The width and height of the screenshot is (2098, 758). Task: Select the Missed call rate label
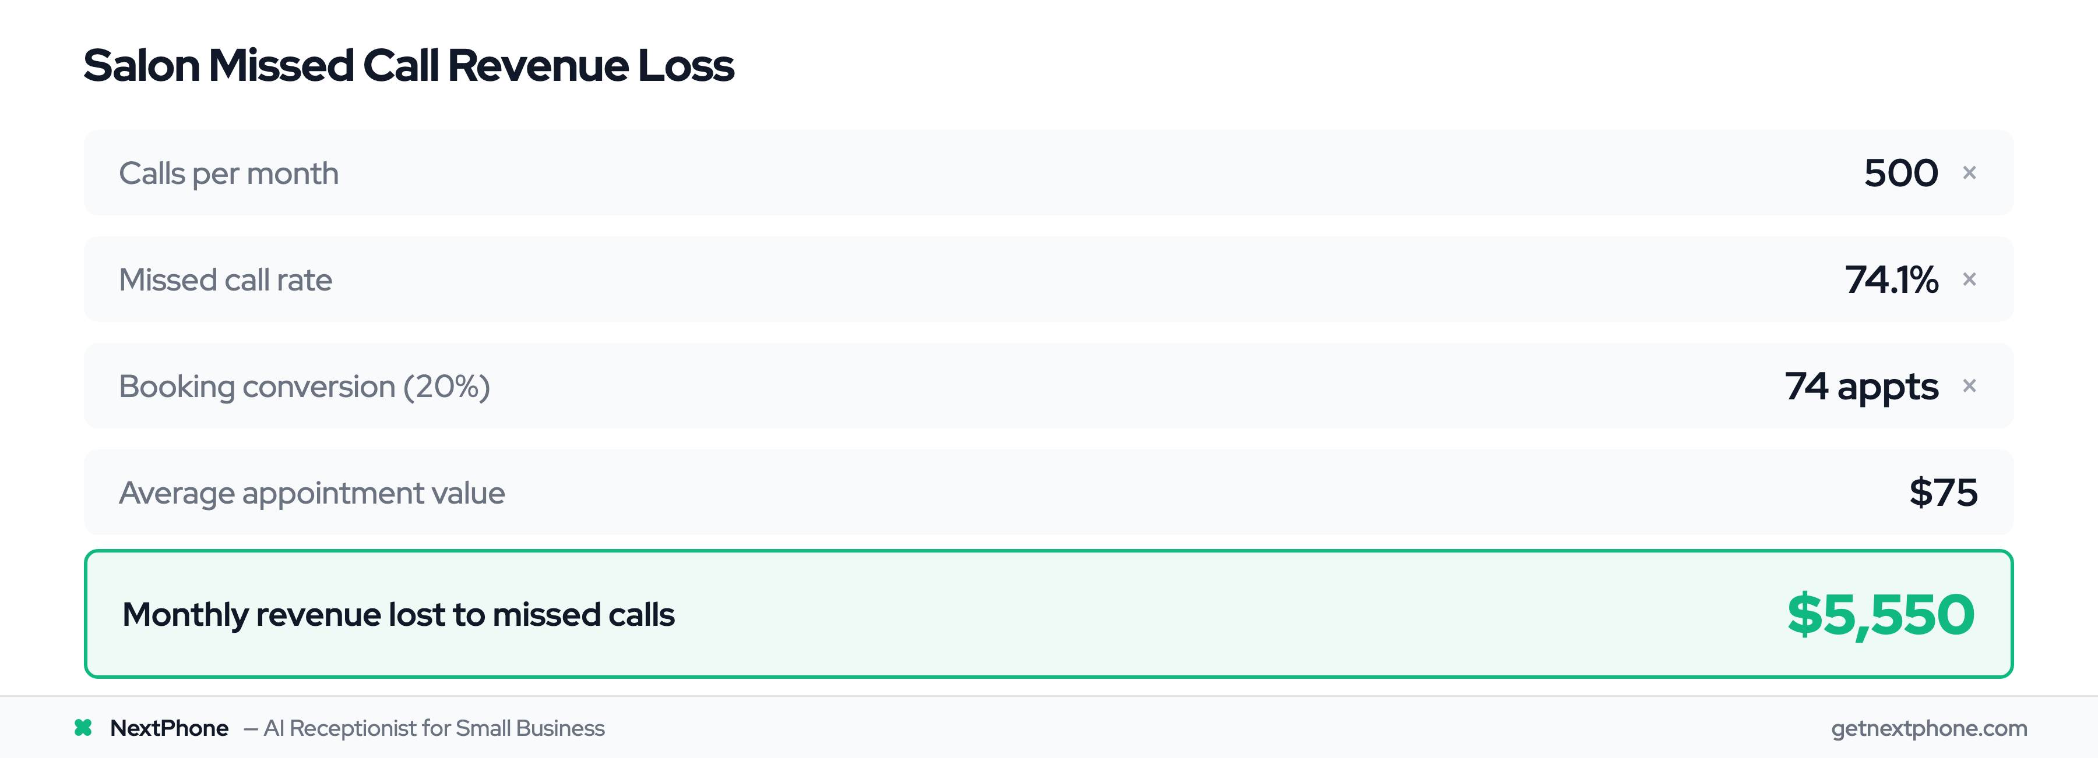226,280
